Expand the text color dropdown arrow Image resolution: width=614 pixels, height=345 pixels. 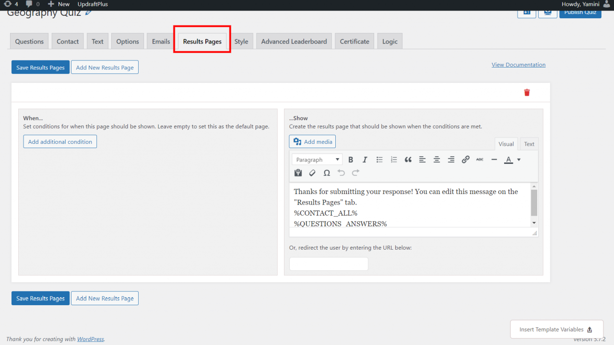pos(519,160)
